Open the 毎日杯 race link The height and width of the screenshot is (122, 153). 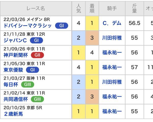pyautogui.click(x=11, y=84)
